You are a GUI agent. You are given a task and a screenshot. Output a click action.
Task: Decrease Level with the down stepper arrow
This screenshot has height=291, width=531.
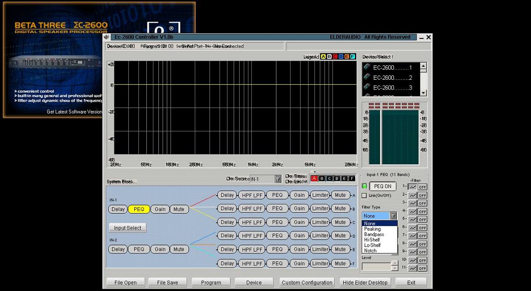(x=394, y=268)
